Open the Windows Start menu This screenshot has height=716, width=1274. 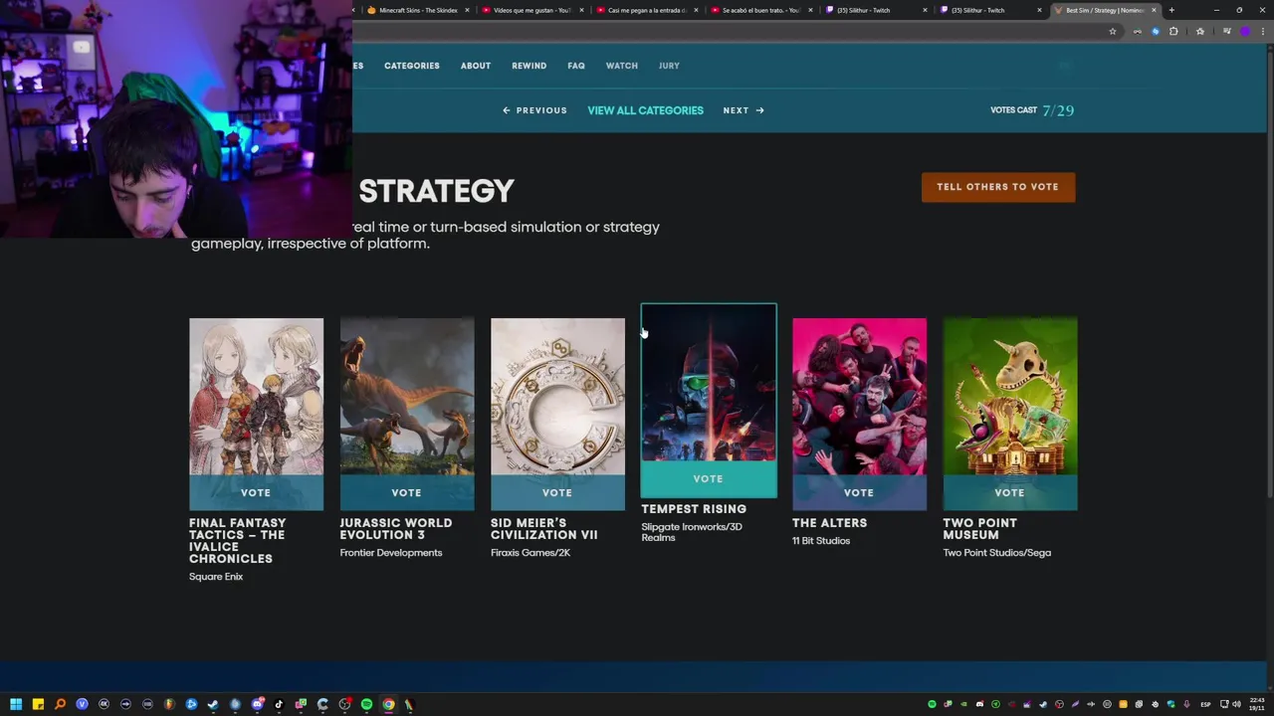pyautogui.click(x=16, y=704)
